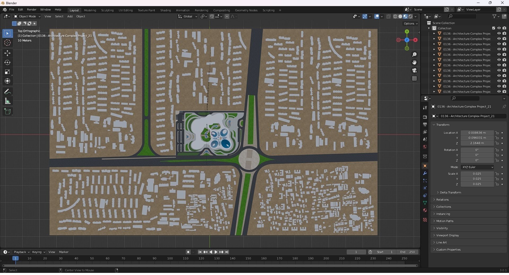This screenshot has height=275, width=509.
Task: Click the red X axis on navigation gizmo
Action: point(415,40)
